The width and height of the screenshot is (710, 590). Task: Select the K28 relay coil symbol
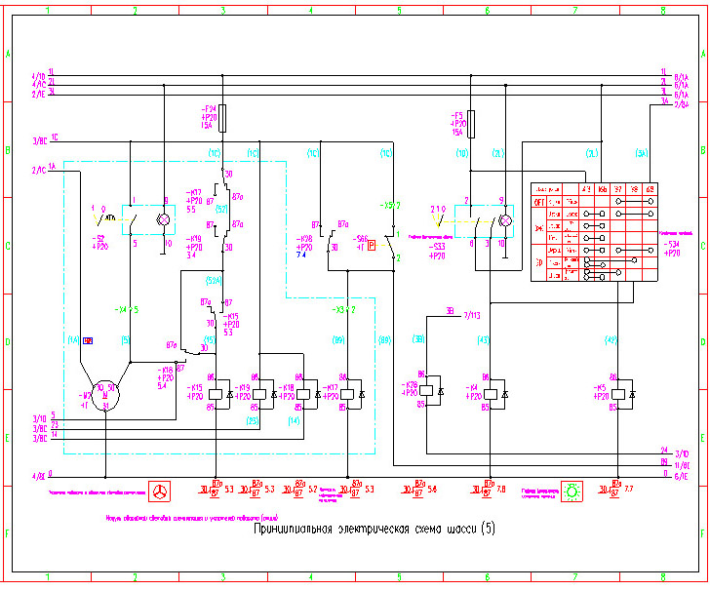[426, 390]
